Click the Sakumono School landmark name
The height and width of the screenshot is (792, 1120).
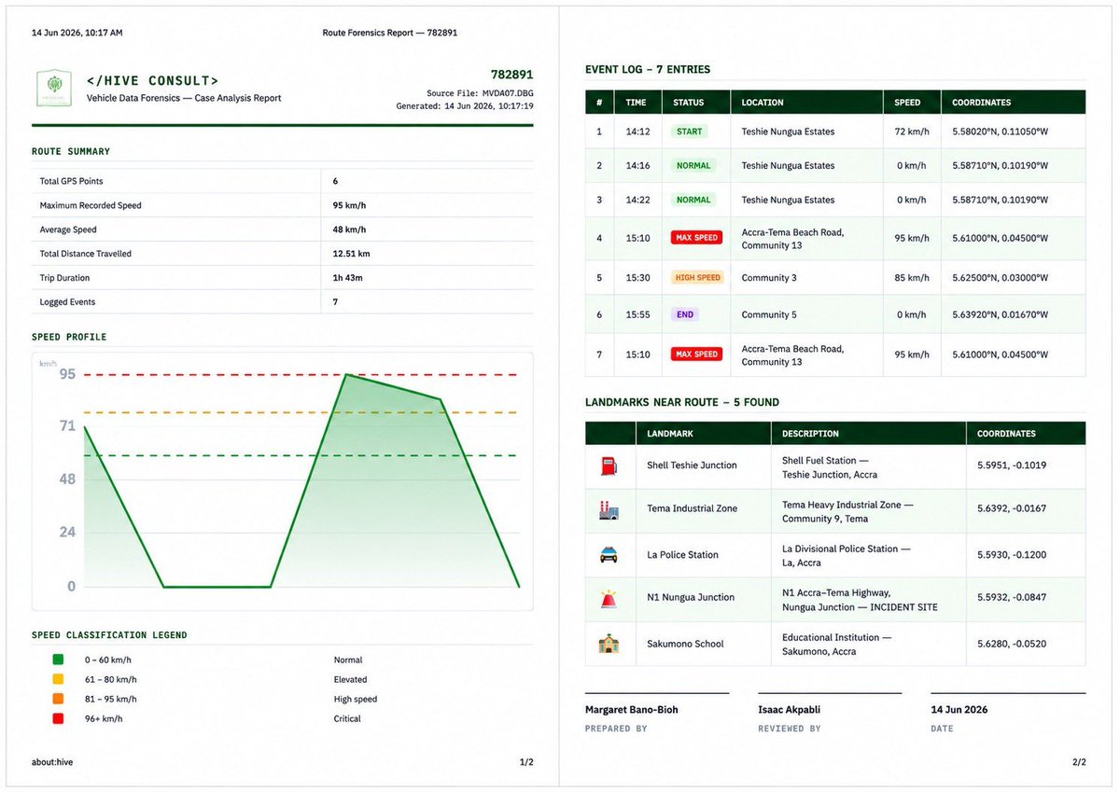coord(685,645)
